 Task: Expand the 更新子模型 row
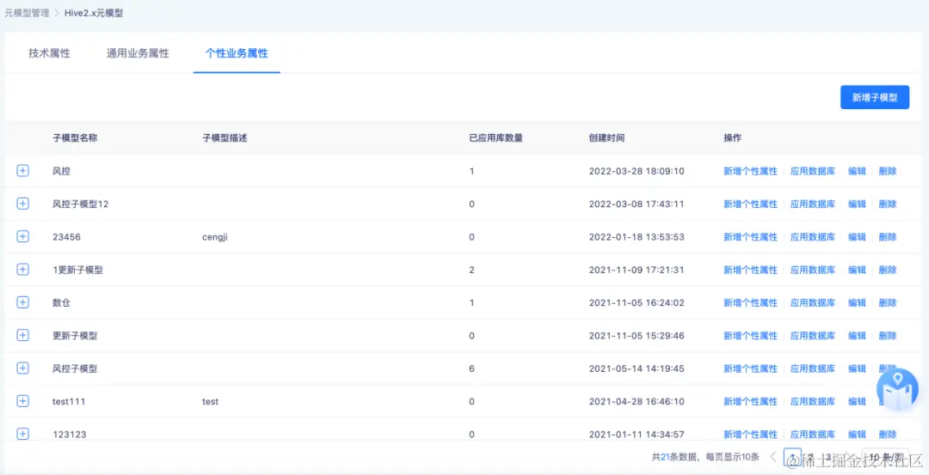(x=22, y=335)
